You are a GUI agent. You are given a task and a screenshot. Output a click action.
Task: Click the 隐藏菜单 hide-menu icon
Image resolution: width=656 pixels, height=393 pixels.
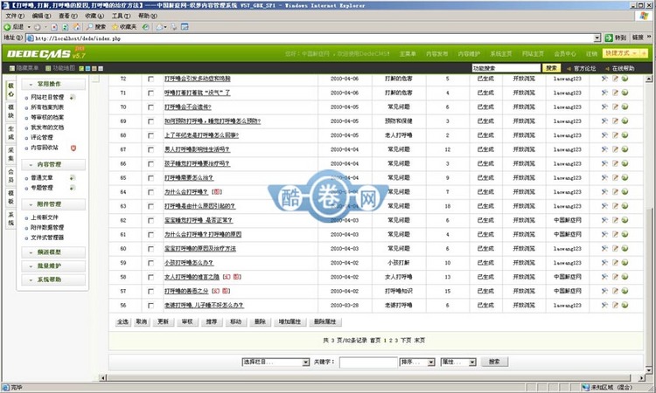[12, 68]
